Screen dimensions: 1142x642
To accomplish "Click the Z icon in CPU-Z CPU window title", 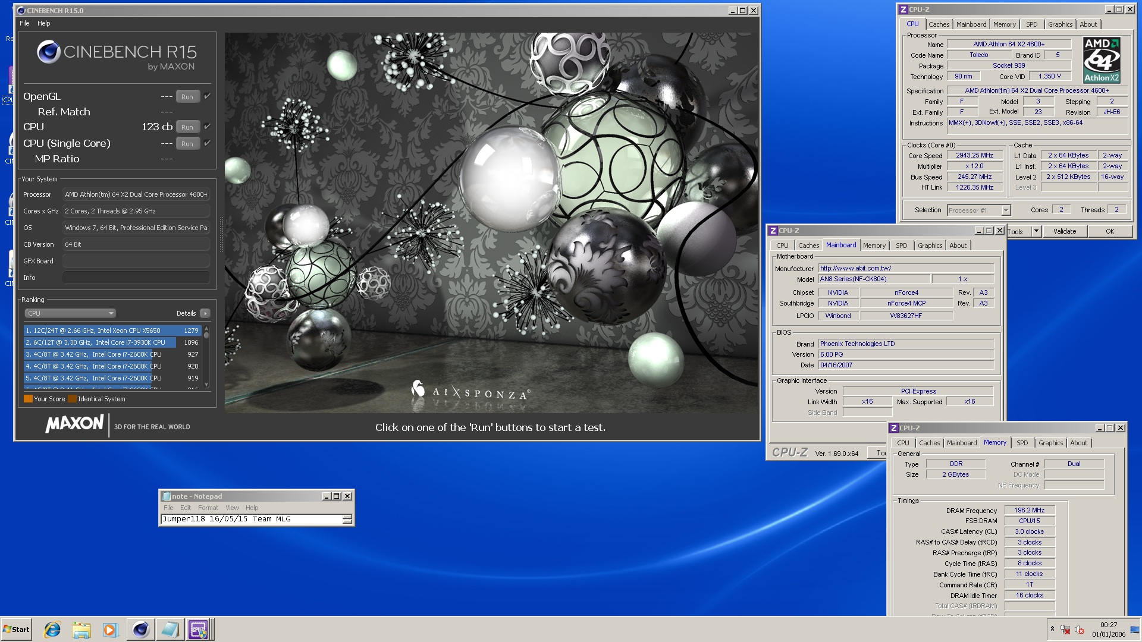I will pos(903,10).
